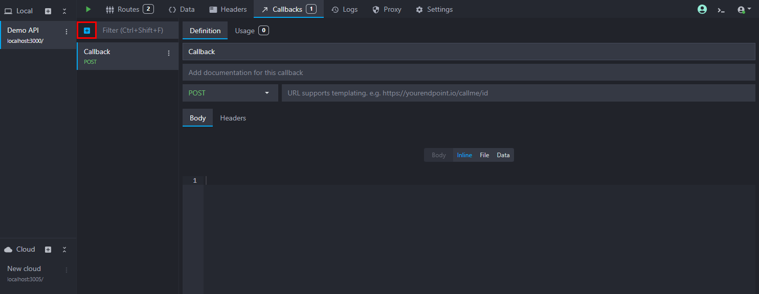Screen dimensions: 759x294
Task: Add a new cloud environment with plus icon
Action: pos(48,250)
